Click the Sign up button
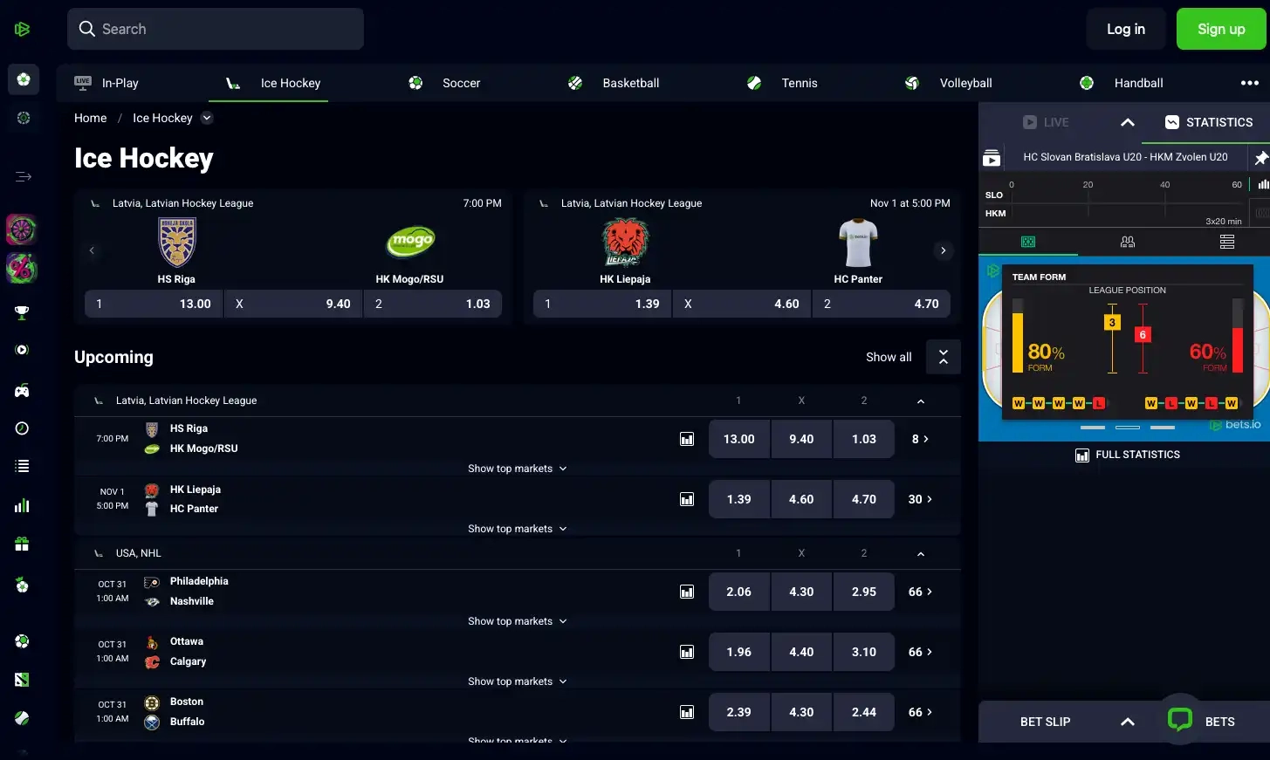 point(1220,29)
